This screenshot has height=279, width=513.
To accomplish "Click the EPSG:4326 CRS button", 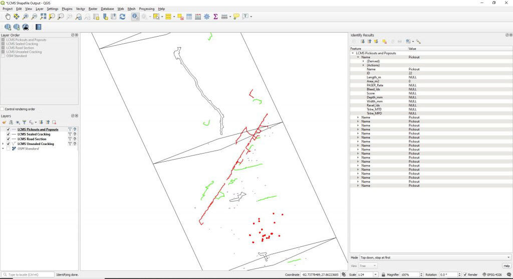I will (492, 275).
